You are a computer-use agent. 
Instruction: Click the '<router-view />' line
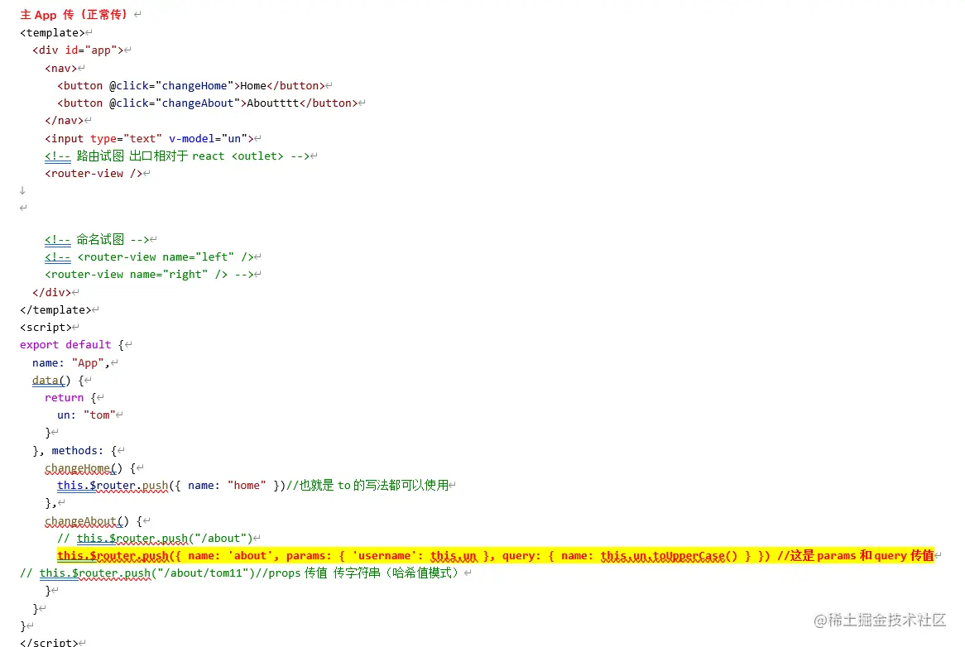[94, 174]
